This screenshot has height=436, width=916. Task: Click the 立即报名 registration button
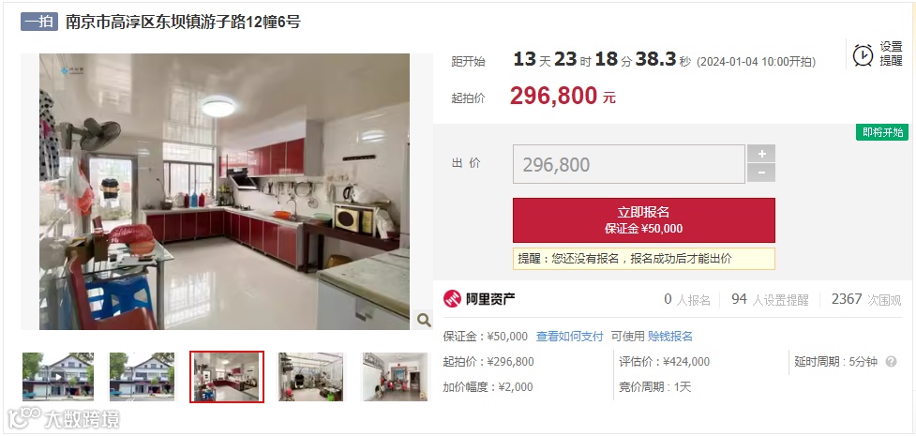644,220
